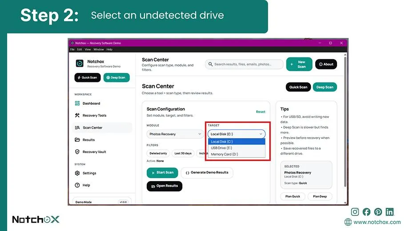Click the v1.0.0 version badge
410x231 pixels.
coord(123,202)
